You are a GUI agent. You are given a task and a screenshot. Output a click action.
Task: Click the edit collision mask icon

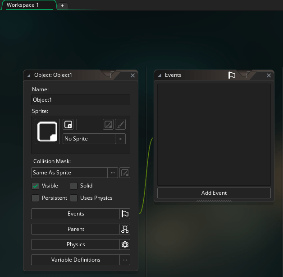tap(125, 173)
